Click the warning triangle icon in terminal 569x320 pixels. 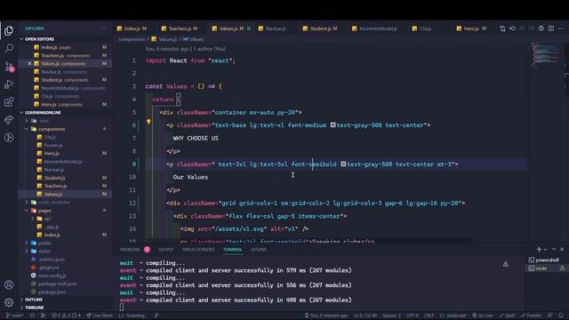tap(506, 264)
